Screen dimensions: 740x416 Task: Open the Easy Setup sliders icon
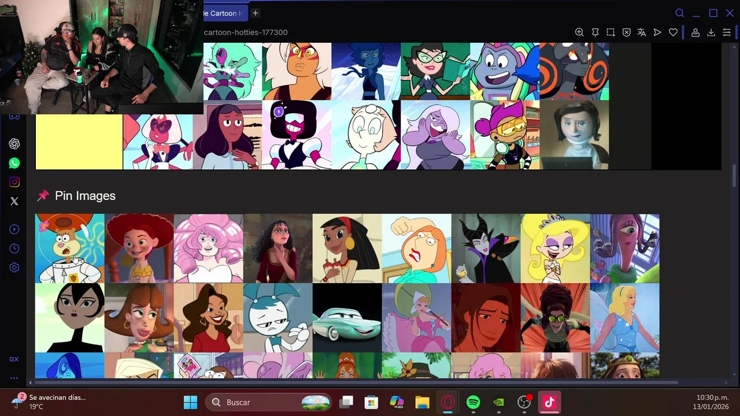click(x=727, y=32)
